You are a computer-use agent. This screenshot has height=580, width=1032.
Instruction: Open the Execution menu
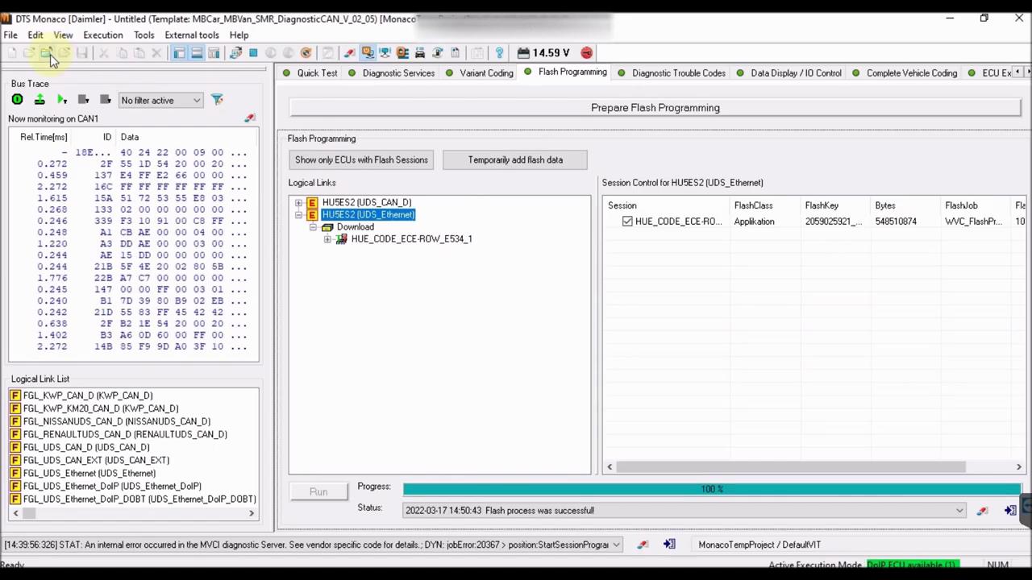click(103, 35)
